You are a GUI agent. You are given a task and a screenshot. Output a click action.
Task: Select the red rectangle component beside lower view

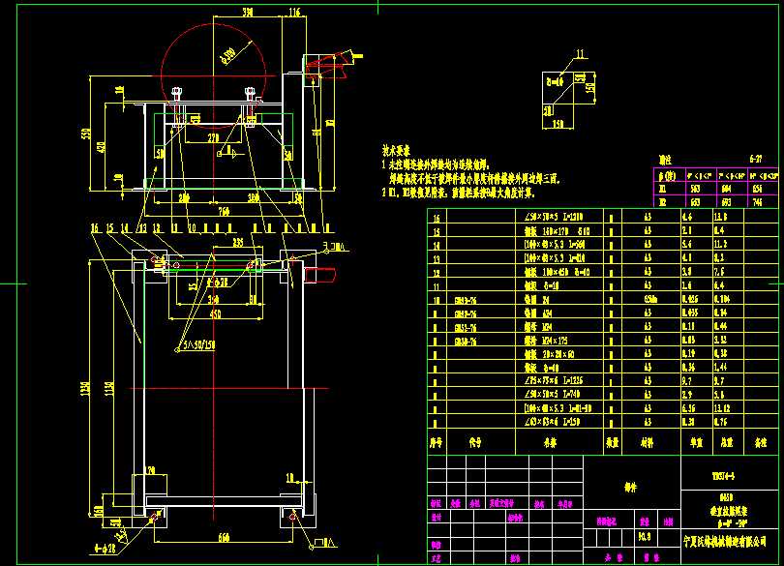coord(319,275)
